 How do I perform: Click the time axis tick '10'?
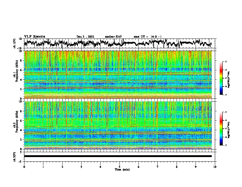(215, 167)
